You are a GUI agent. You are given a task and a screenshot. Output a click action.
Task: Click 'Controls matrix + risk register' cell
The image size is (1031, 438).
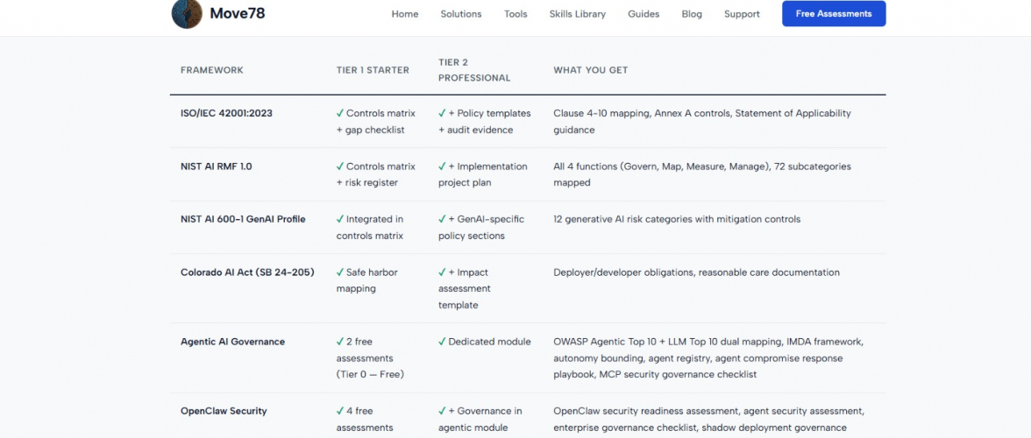(375, 174)
